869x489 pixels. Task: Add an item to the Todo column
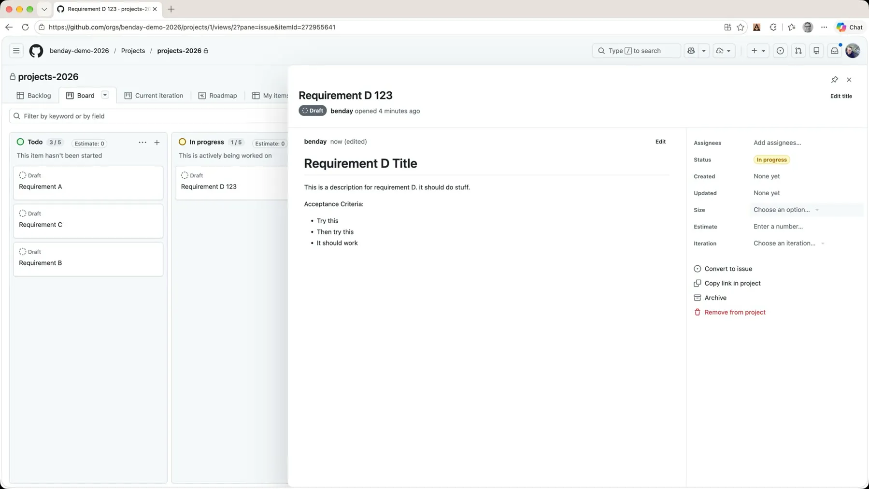[x=157, y=143]
